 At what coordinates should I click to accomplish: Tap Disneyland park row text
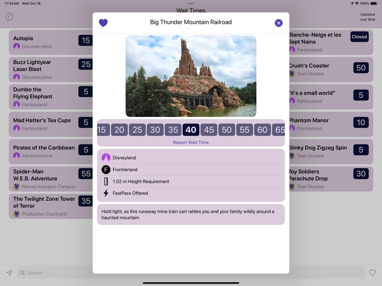tap(124, 158)
